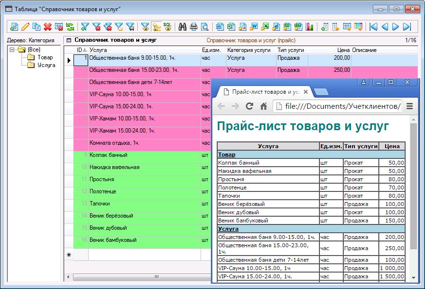Viewport: 425px width, 289px height.
Task: Collapse the (Все) tree node
Action: pyautogui.click(x=12, y=50)
